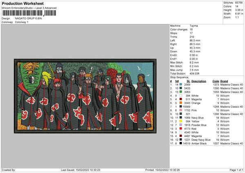Select the 'Production Worksheet' title
Viewport: 245px width, 173px height.
tap(22, 3)
